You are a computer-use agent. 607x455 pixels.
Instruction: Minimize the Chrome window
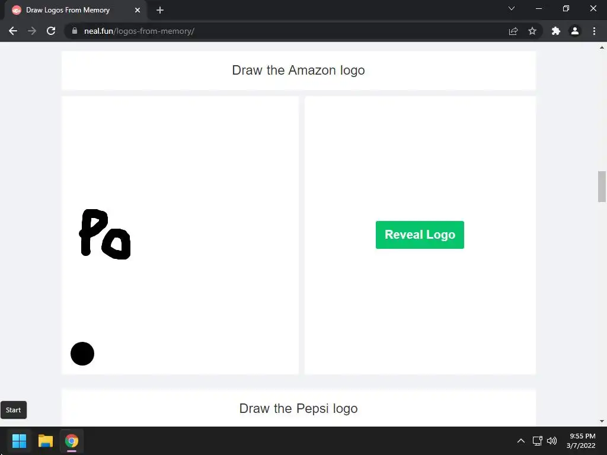click(x=538, y=8)
